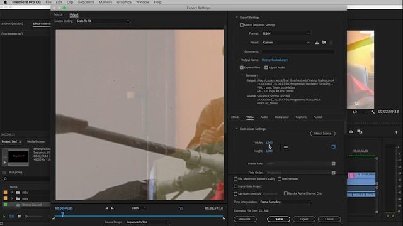Collapse the Summary section
This screenshot has height=226, width=403.
pos(242,75)
